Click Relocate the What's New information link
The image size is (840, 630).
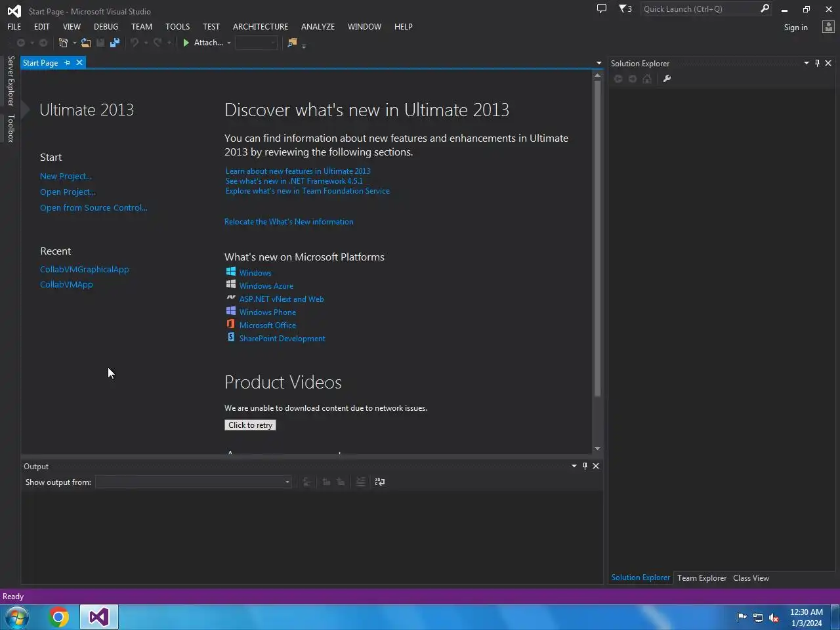289,222
